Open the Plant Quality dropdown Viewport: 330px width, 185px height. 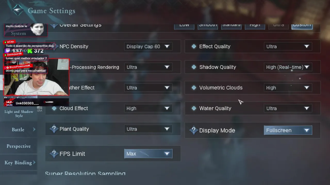(148, 129)
